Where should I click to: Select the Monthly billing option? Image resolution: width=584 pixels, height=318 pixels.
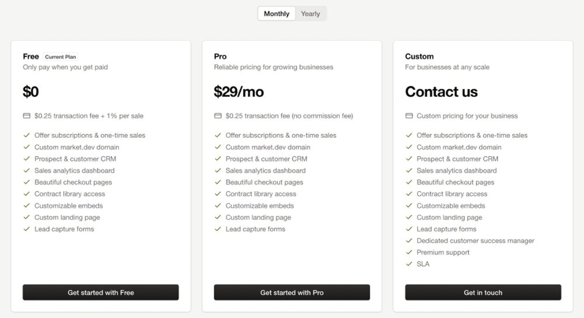276,14
